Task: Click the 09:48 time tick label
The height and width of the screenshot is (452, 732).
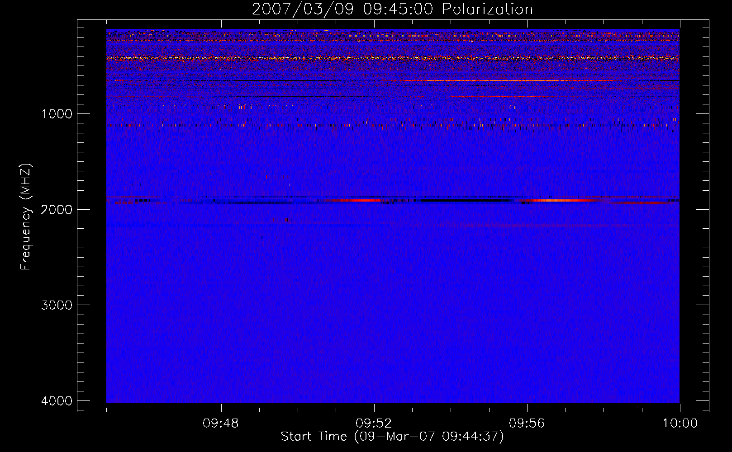Action: (x=221, y=424)
